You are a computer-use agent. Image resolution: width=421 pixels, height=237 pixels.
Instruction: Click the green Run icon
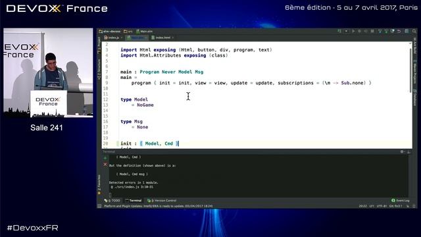(x=353, y=31)
